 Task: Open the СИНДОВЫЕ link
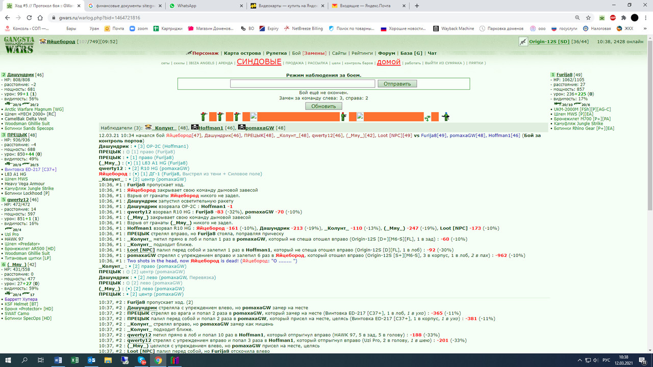(x=259, y=62)
